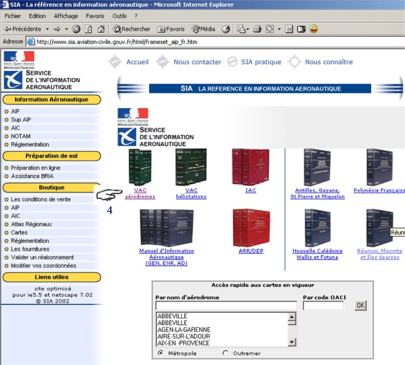
Task: Open the Edition menu
Action: pyautogui.click(x=37, y=16)
